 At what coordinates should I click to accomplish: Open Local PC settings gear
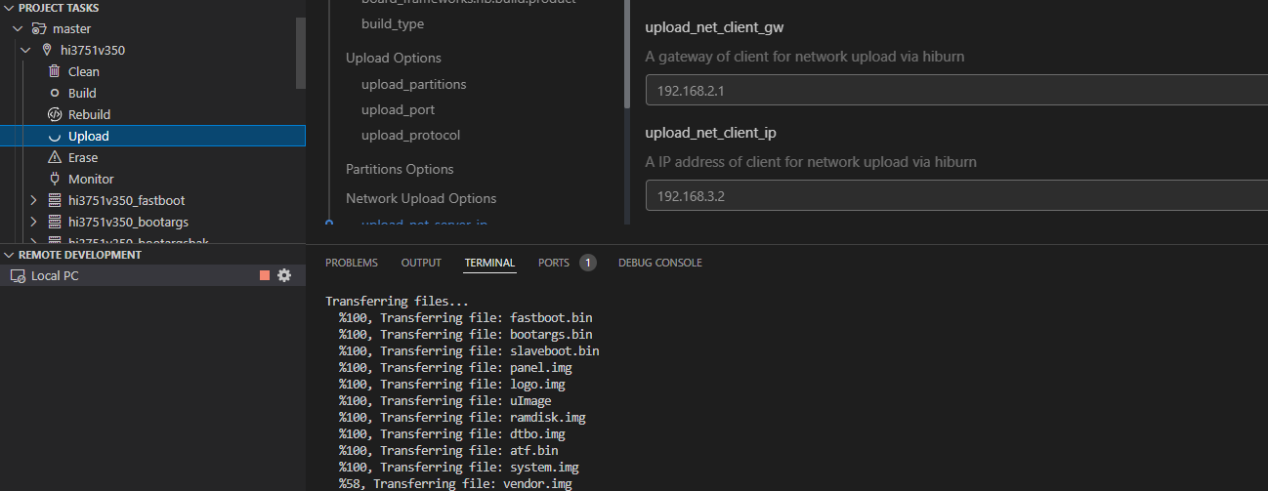pos(284,276)
